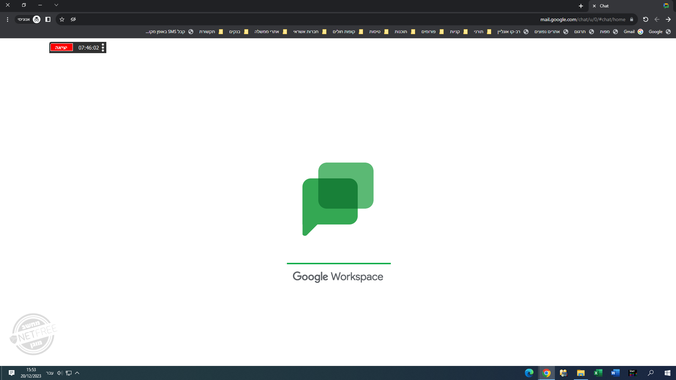Open the Chrome side panel

[48, 19]
